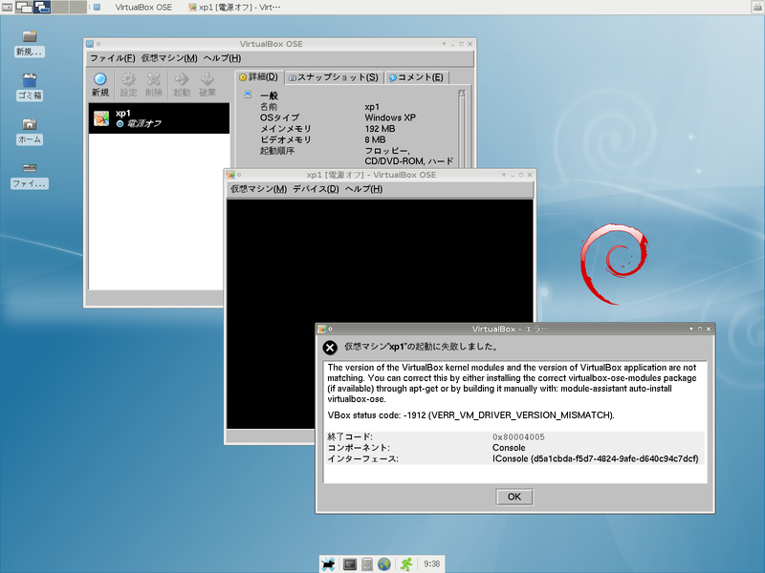Click xp1 [電源オフ] taskbar button
This screenshot has width=765, height=573.
pos(234,8)
